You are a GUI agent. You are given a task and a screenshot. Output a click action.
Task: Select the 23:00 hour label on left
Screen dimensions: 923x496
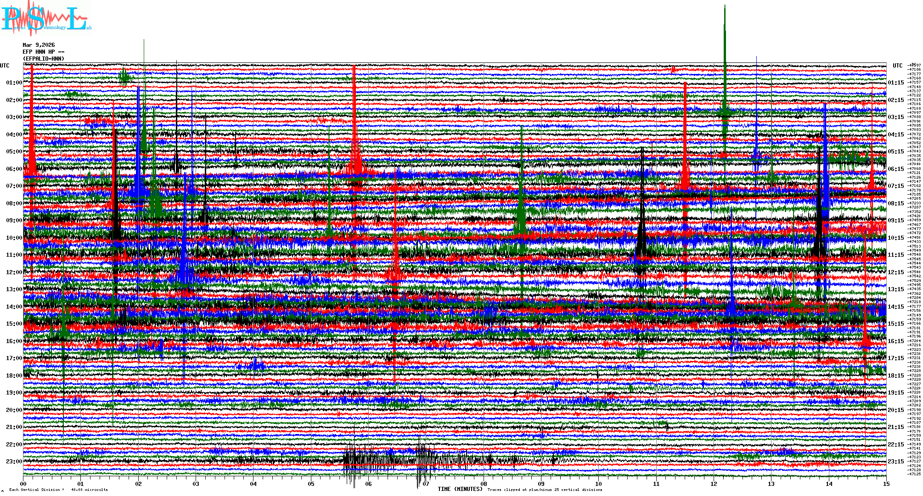[14, 462]
